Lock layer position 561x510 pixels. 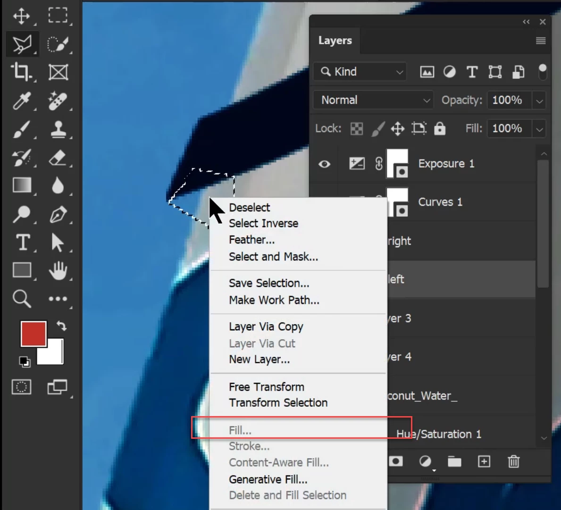point(397,129)
